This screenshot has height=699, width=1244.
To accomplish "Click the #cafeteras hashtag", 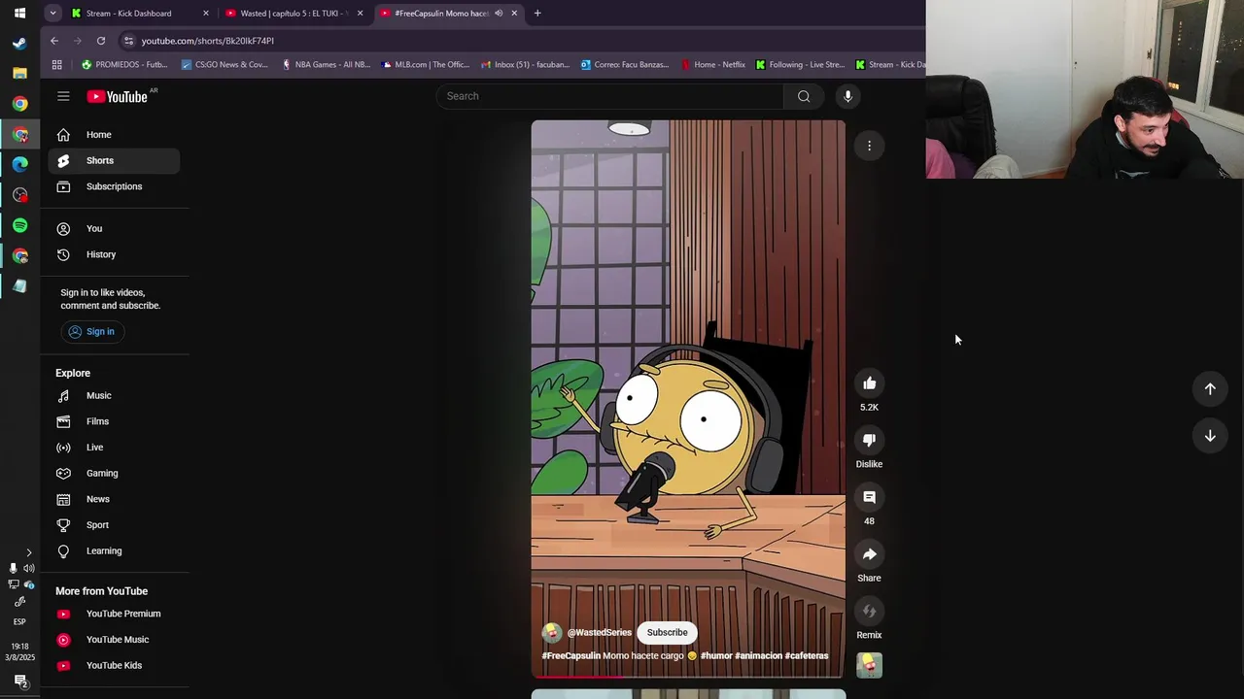I will 807,656.
